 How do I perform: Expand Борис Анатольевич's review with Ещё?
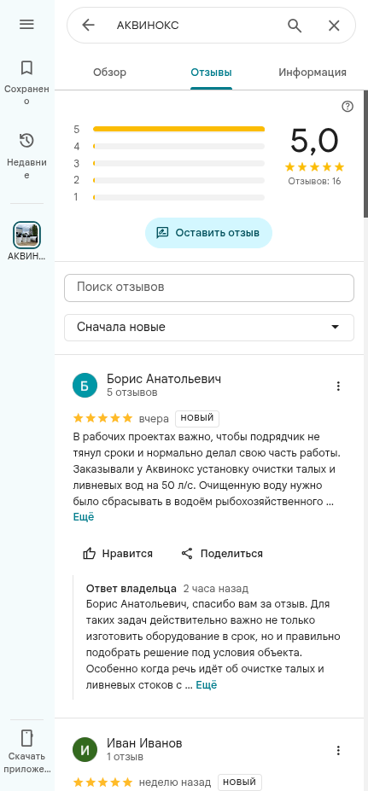tap(84, 517)
